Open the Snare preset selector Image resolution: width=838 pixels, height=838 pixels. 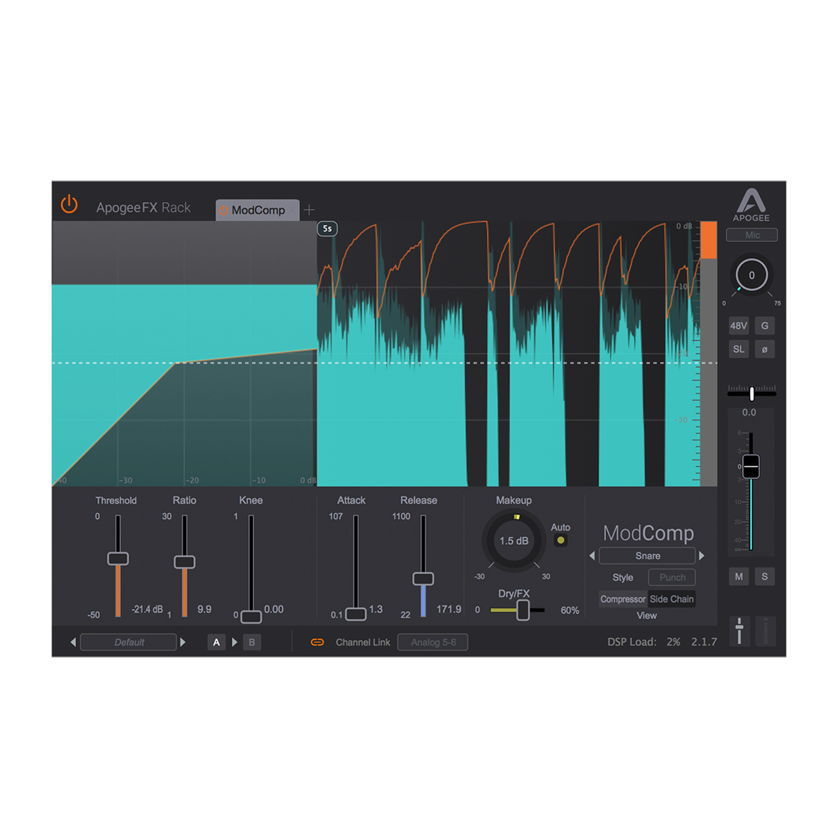647,556
